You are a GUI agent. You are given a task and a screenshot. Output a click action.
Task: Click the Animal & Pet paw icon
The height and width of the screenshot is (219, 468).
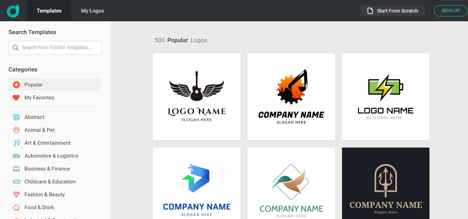(x=16, y=130)
